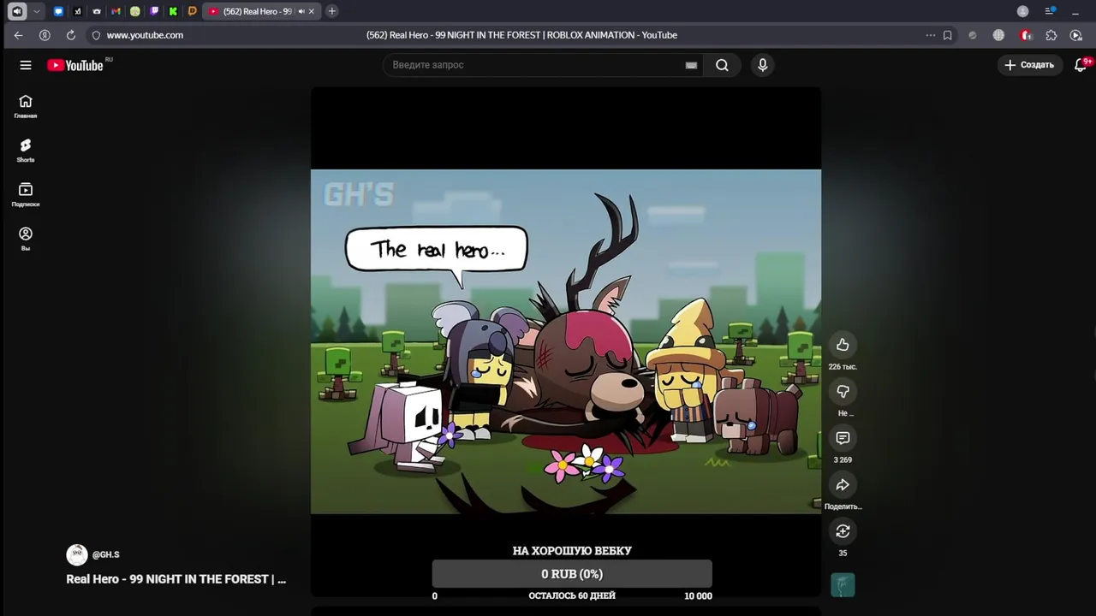Like the Short with thumbs up
This screenshot has width=1096, height=616.
click(x=843, y=345)
